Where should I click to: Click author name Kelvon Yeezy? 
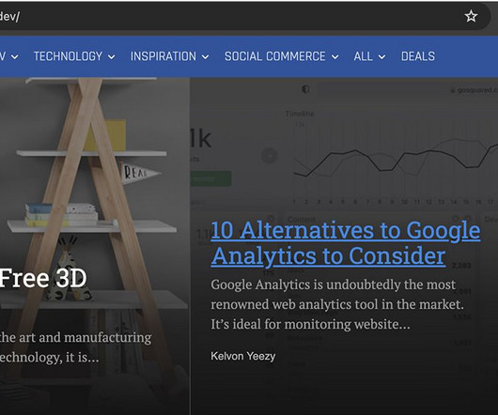point(243,356)
